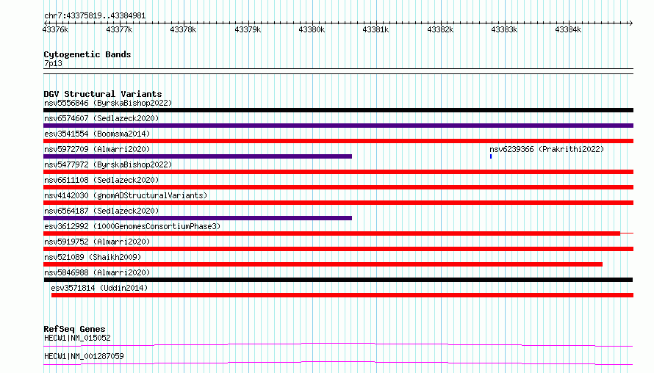Image resolution: width=654 pixels, height=373 pixels.
Task: Click the tiny blue nsv6239366 marker
Action: 491,156
